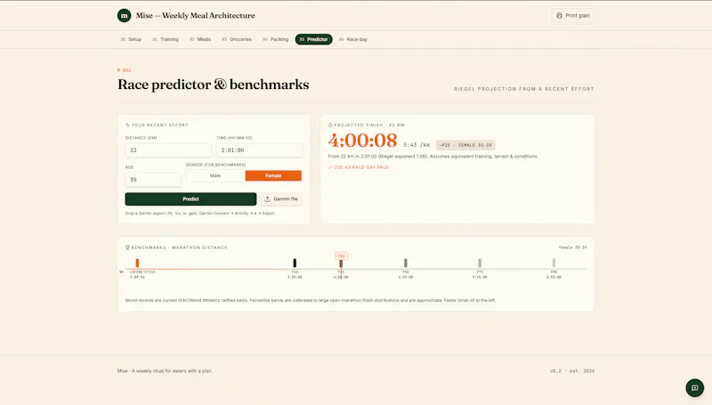The width and height of the screenshot is (712, 405).
Task: Click the Your recent effort pulse icon
Action: click(127, 125)
